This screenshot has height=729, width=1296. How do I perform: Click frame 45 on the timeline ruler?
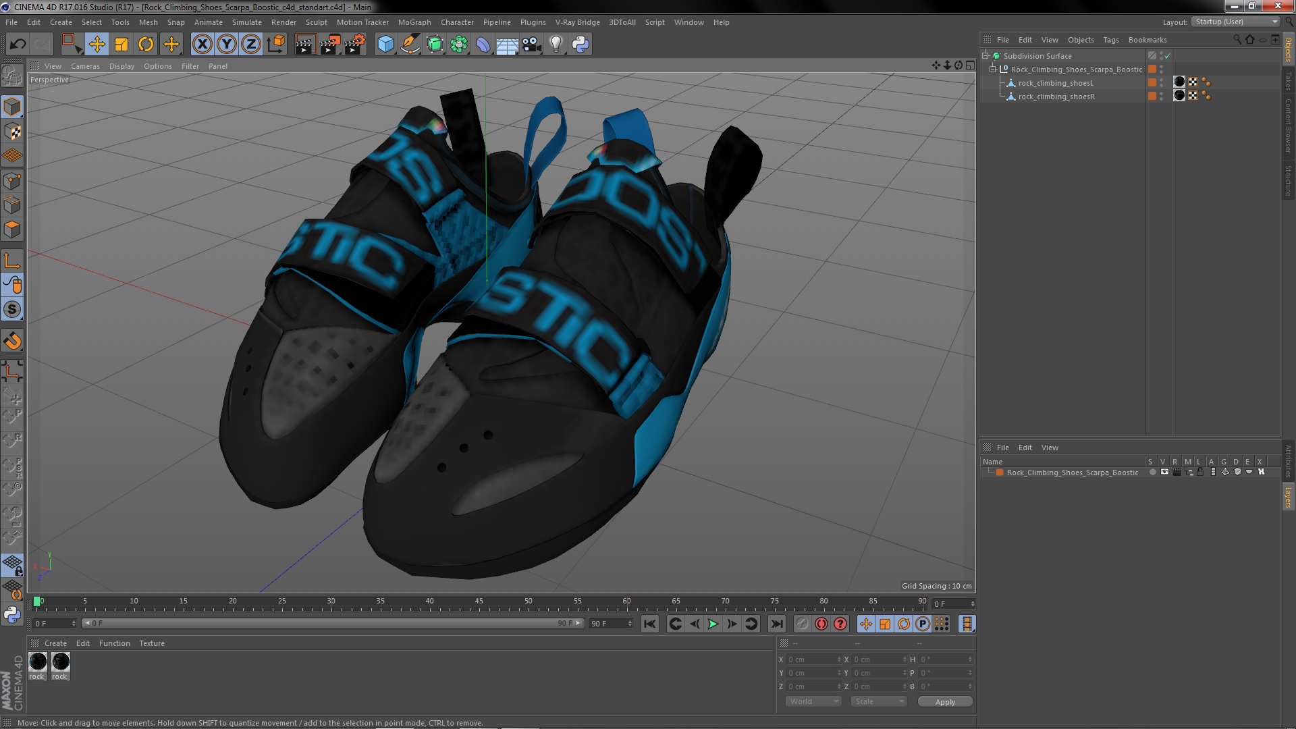[x=479, y=601]
